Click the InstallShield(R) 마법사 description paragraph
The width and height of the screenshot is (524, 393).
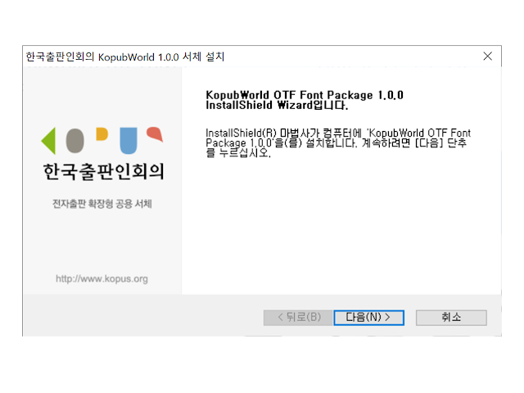[x=338, y=143]
